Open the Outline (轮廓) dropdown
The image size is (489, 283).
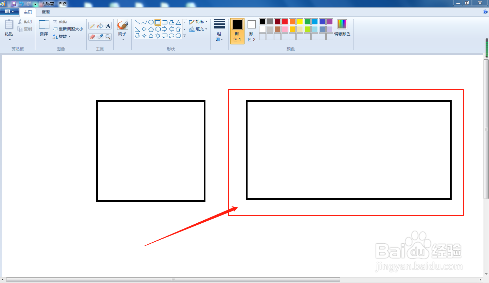pos(198,22)
